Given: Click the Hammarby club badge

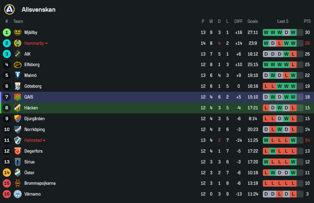Looking at the screenshot, I should [18, 43].
